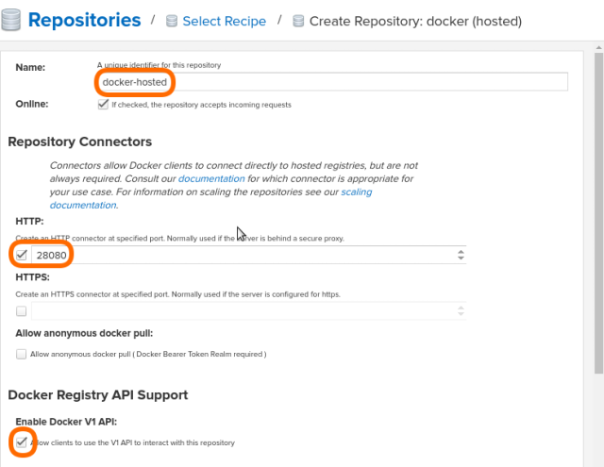The image size is (604, 467).
Task: Click the HTTPS port up arrow
Action: click(461, 307)
